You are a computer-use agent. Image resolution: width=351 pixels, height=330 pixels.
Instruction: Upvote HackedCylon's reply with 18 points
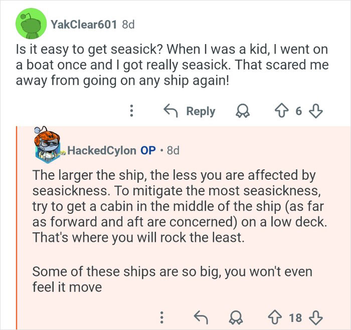pos(274,317)
